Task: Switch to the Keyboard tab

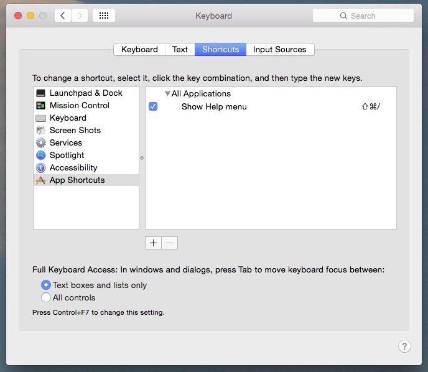Action: coord(139,49)
